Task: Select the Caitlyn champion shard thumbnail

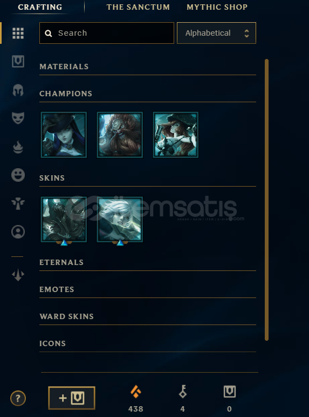Action: (64, 135)
